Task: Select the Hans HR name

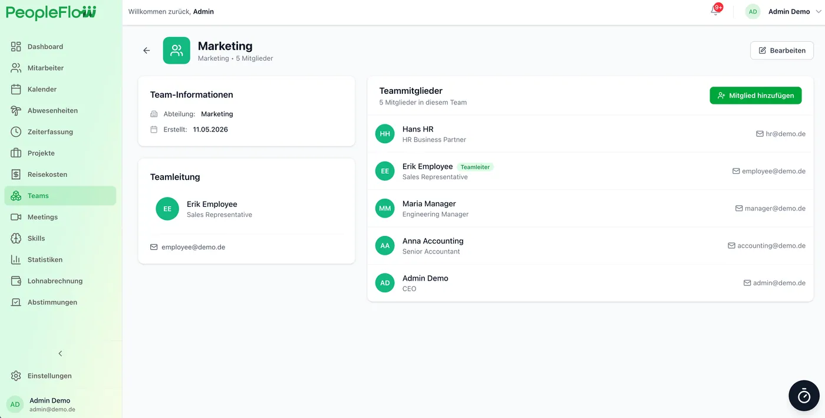Action: click(418, 129)
